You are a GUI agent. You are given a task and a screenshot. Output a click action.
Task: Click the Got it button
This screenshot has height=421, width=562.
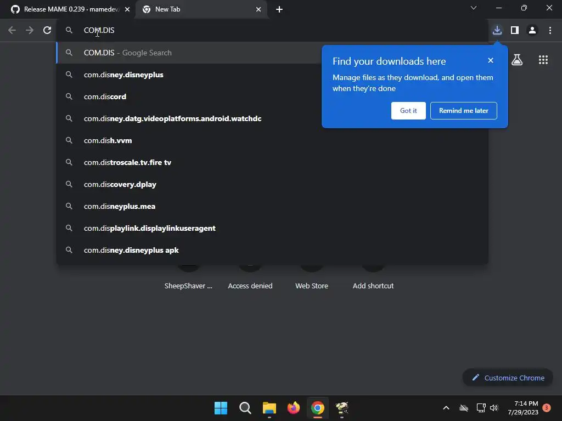pyautogui.click(x=408, y=111)
